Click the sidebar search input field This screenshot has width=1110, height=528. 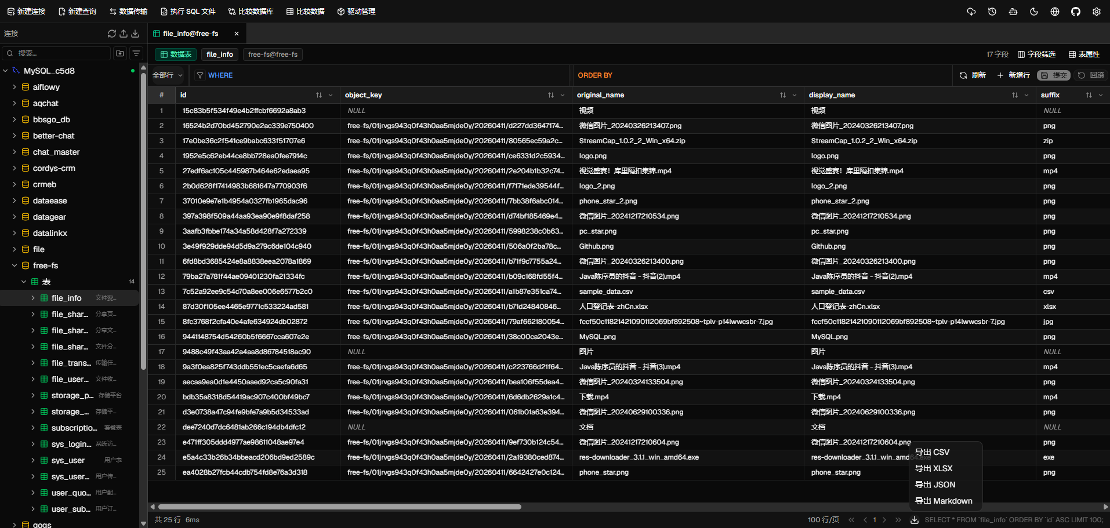(x=56, y=53)
